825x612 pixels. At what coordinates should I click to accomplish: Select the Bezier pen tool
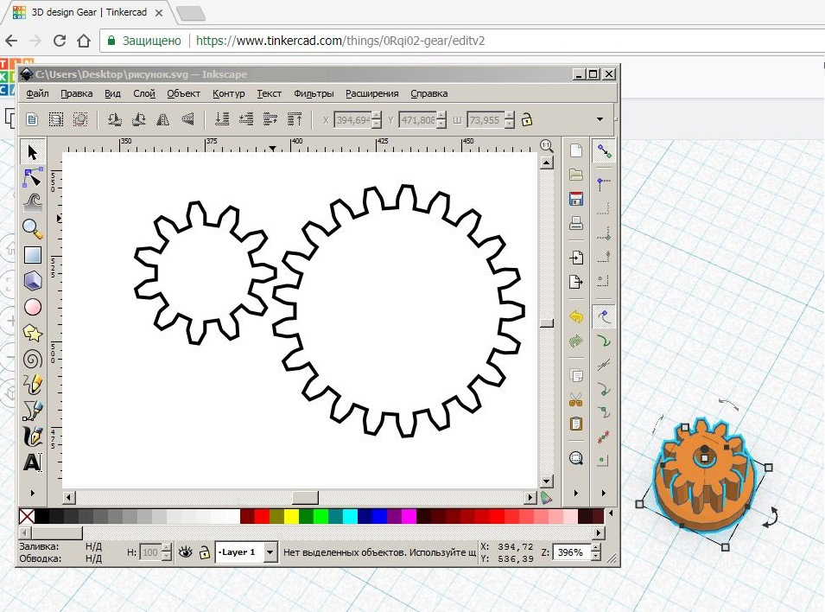pyautogui.click(x=33, y=411)
